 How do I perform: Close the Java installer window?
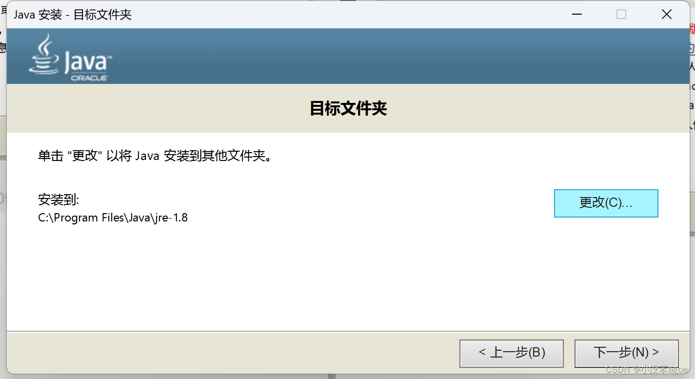pos(666,15)
